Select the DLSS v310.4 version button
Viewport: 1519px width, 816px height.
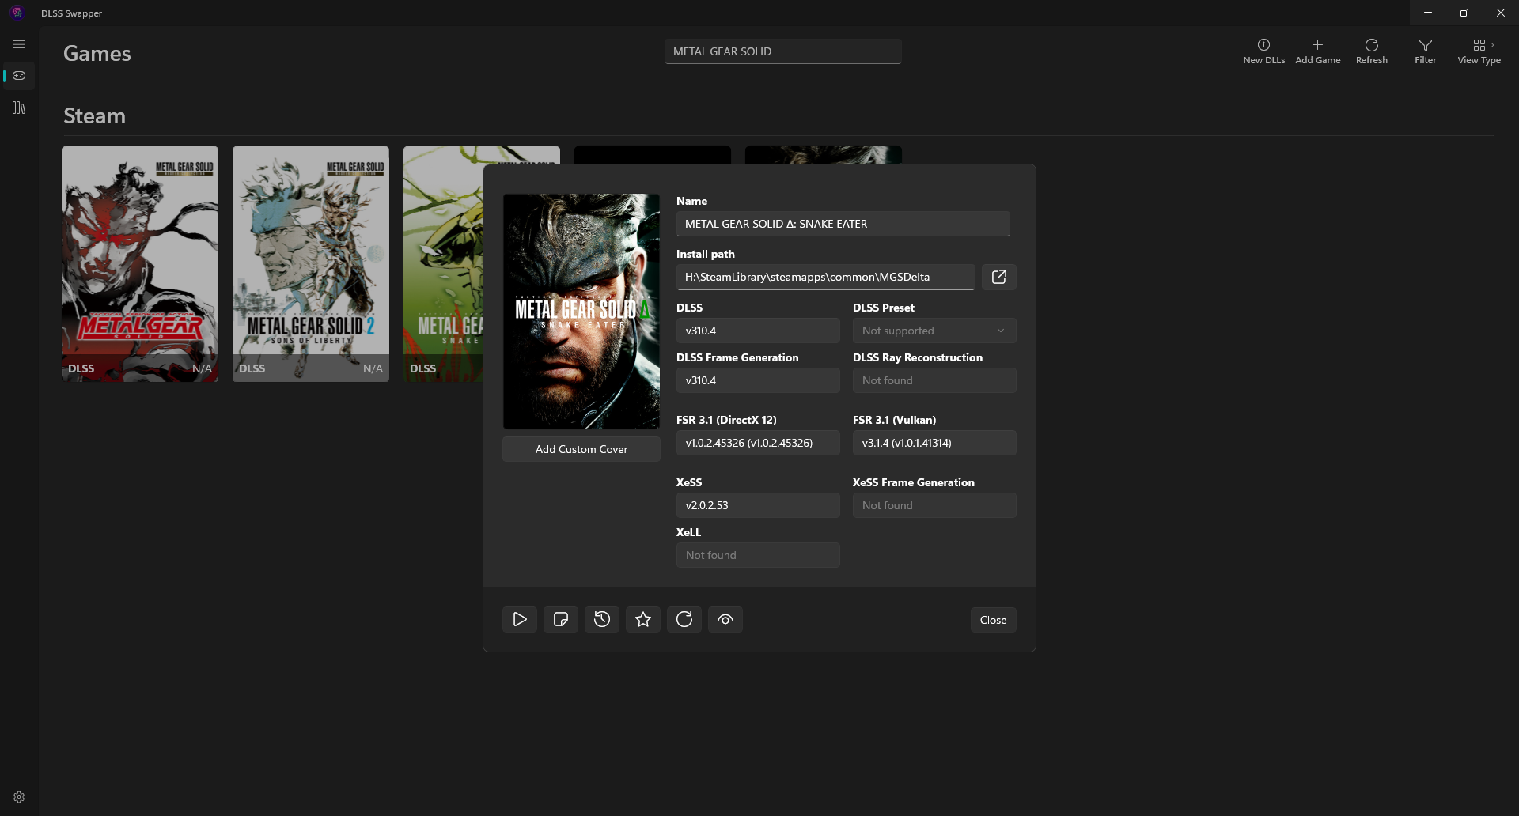point(758,331)
